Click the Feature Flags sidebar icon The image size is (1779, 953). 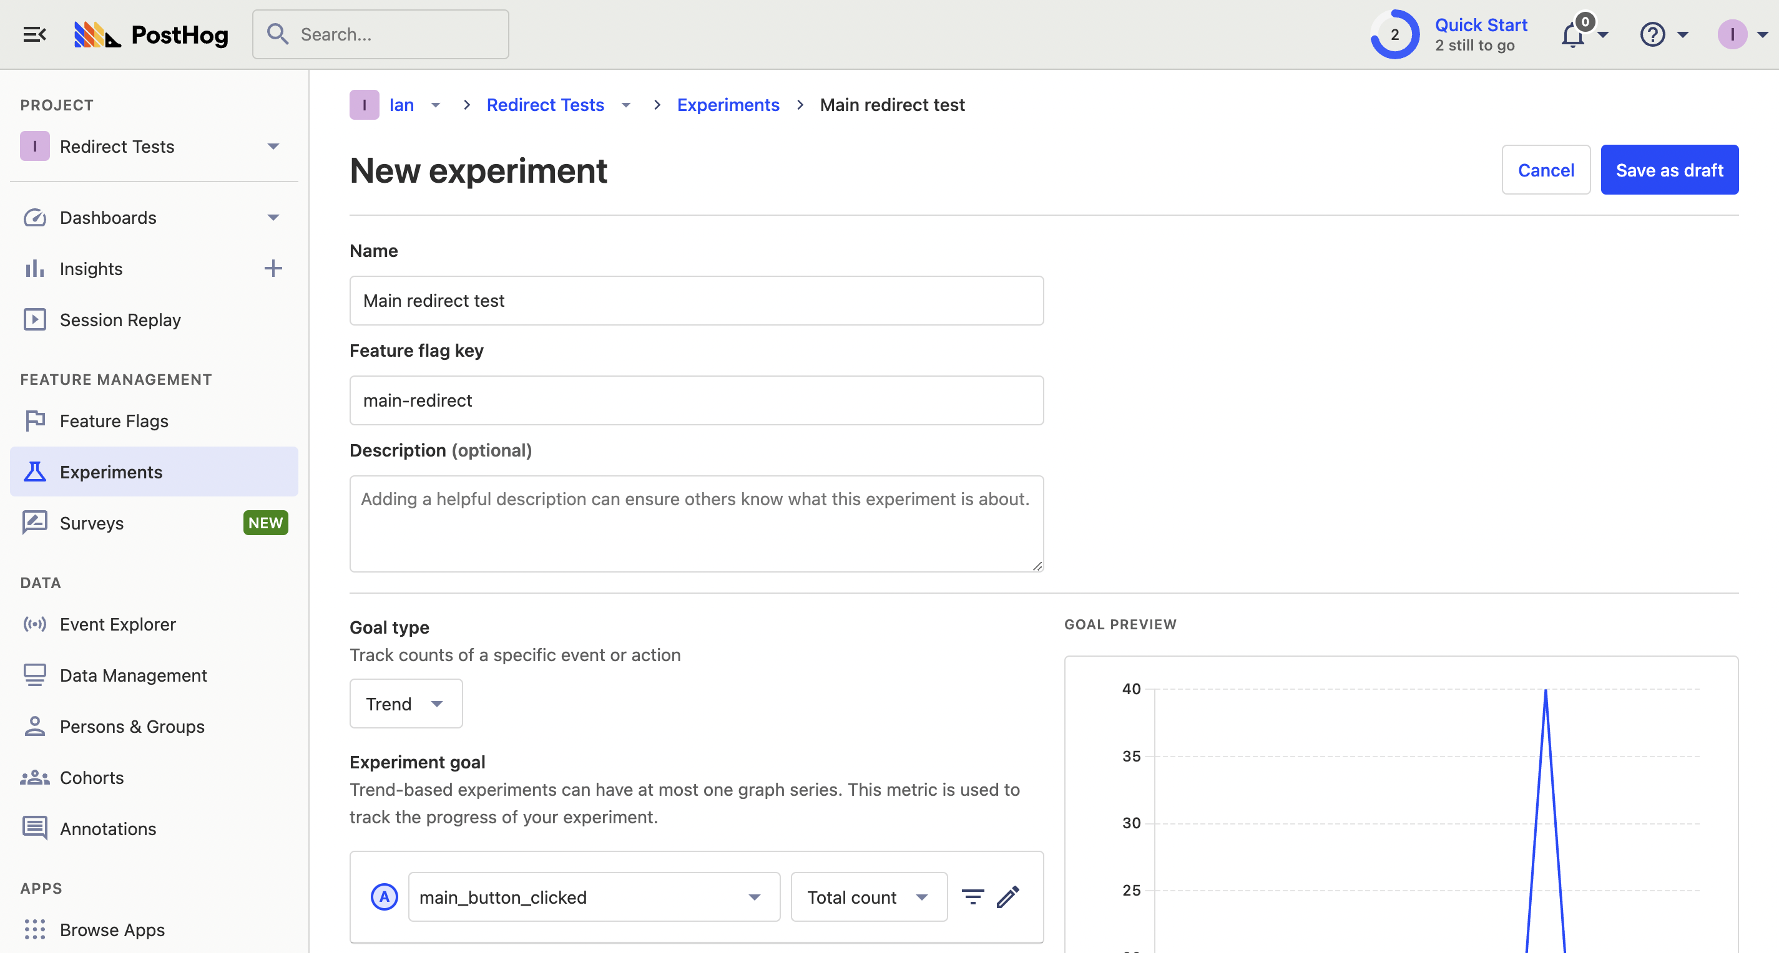click(x=36, y=420)
